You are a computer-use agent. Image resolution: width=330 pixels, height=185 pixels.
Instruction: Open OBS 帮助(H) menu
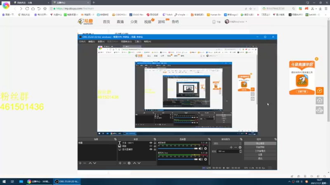pos(147,42)
